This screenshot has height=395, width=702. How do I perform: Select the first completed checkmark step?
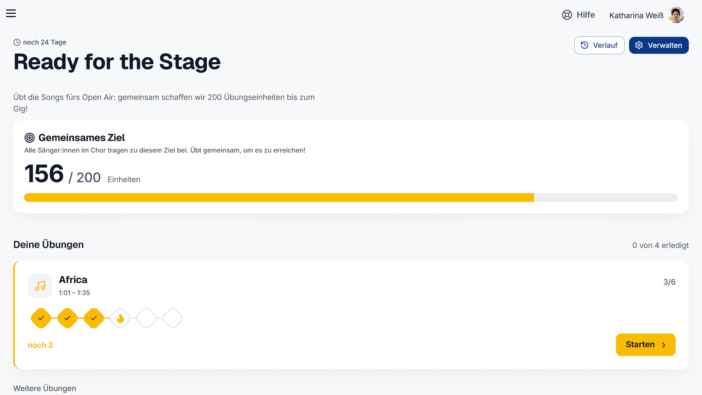41,318
